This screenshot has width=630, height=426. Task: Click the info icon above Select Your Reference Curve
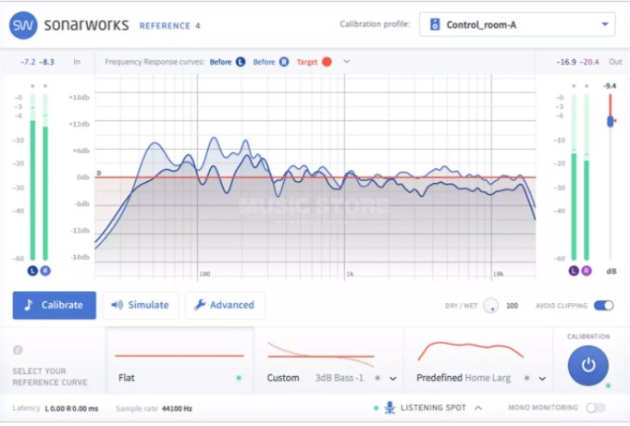click(18, 349)
